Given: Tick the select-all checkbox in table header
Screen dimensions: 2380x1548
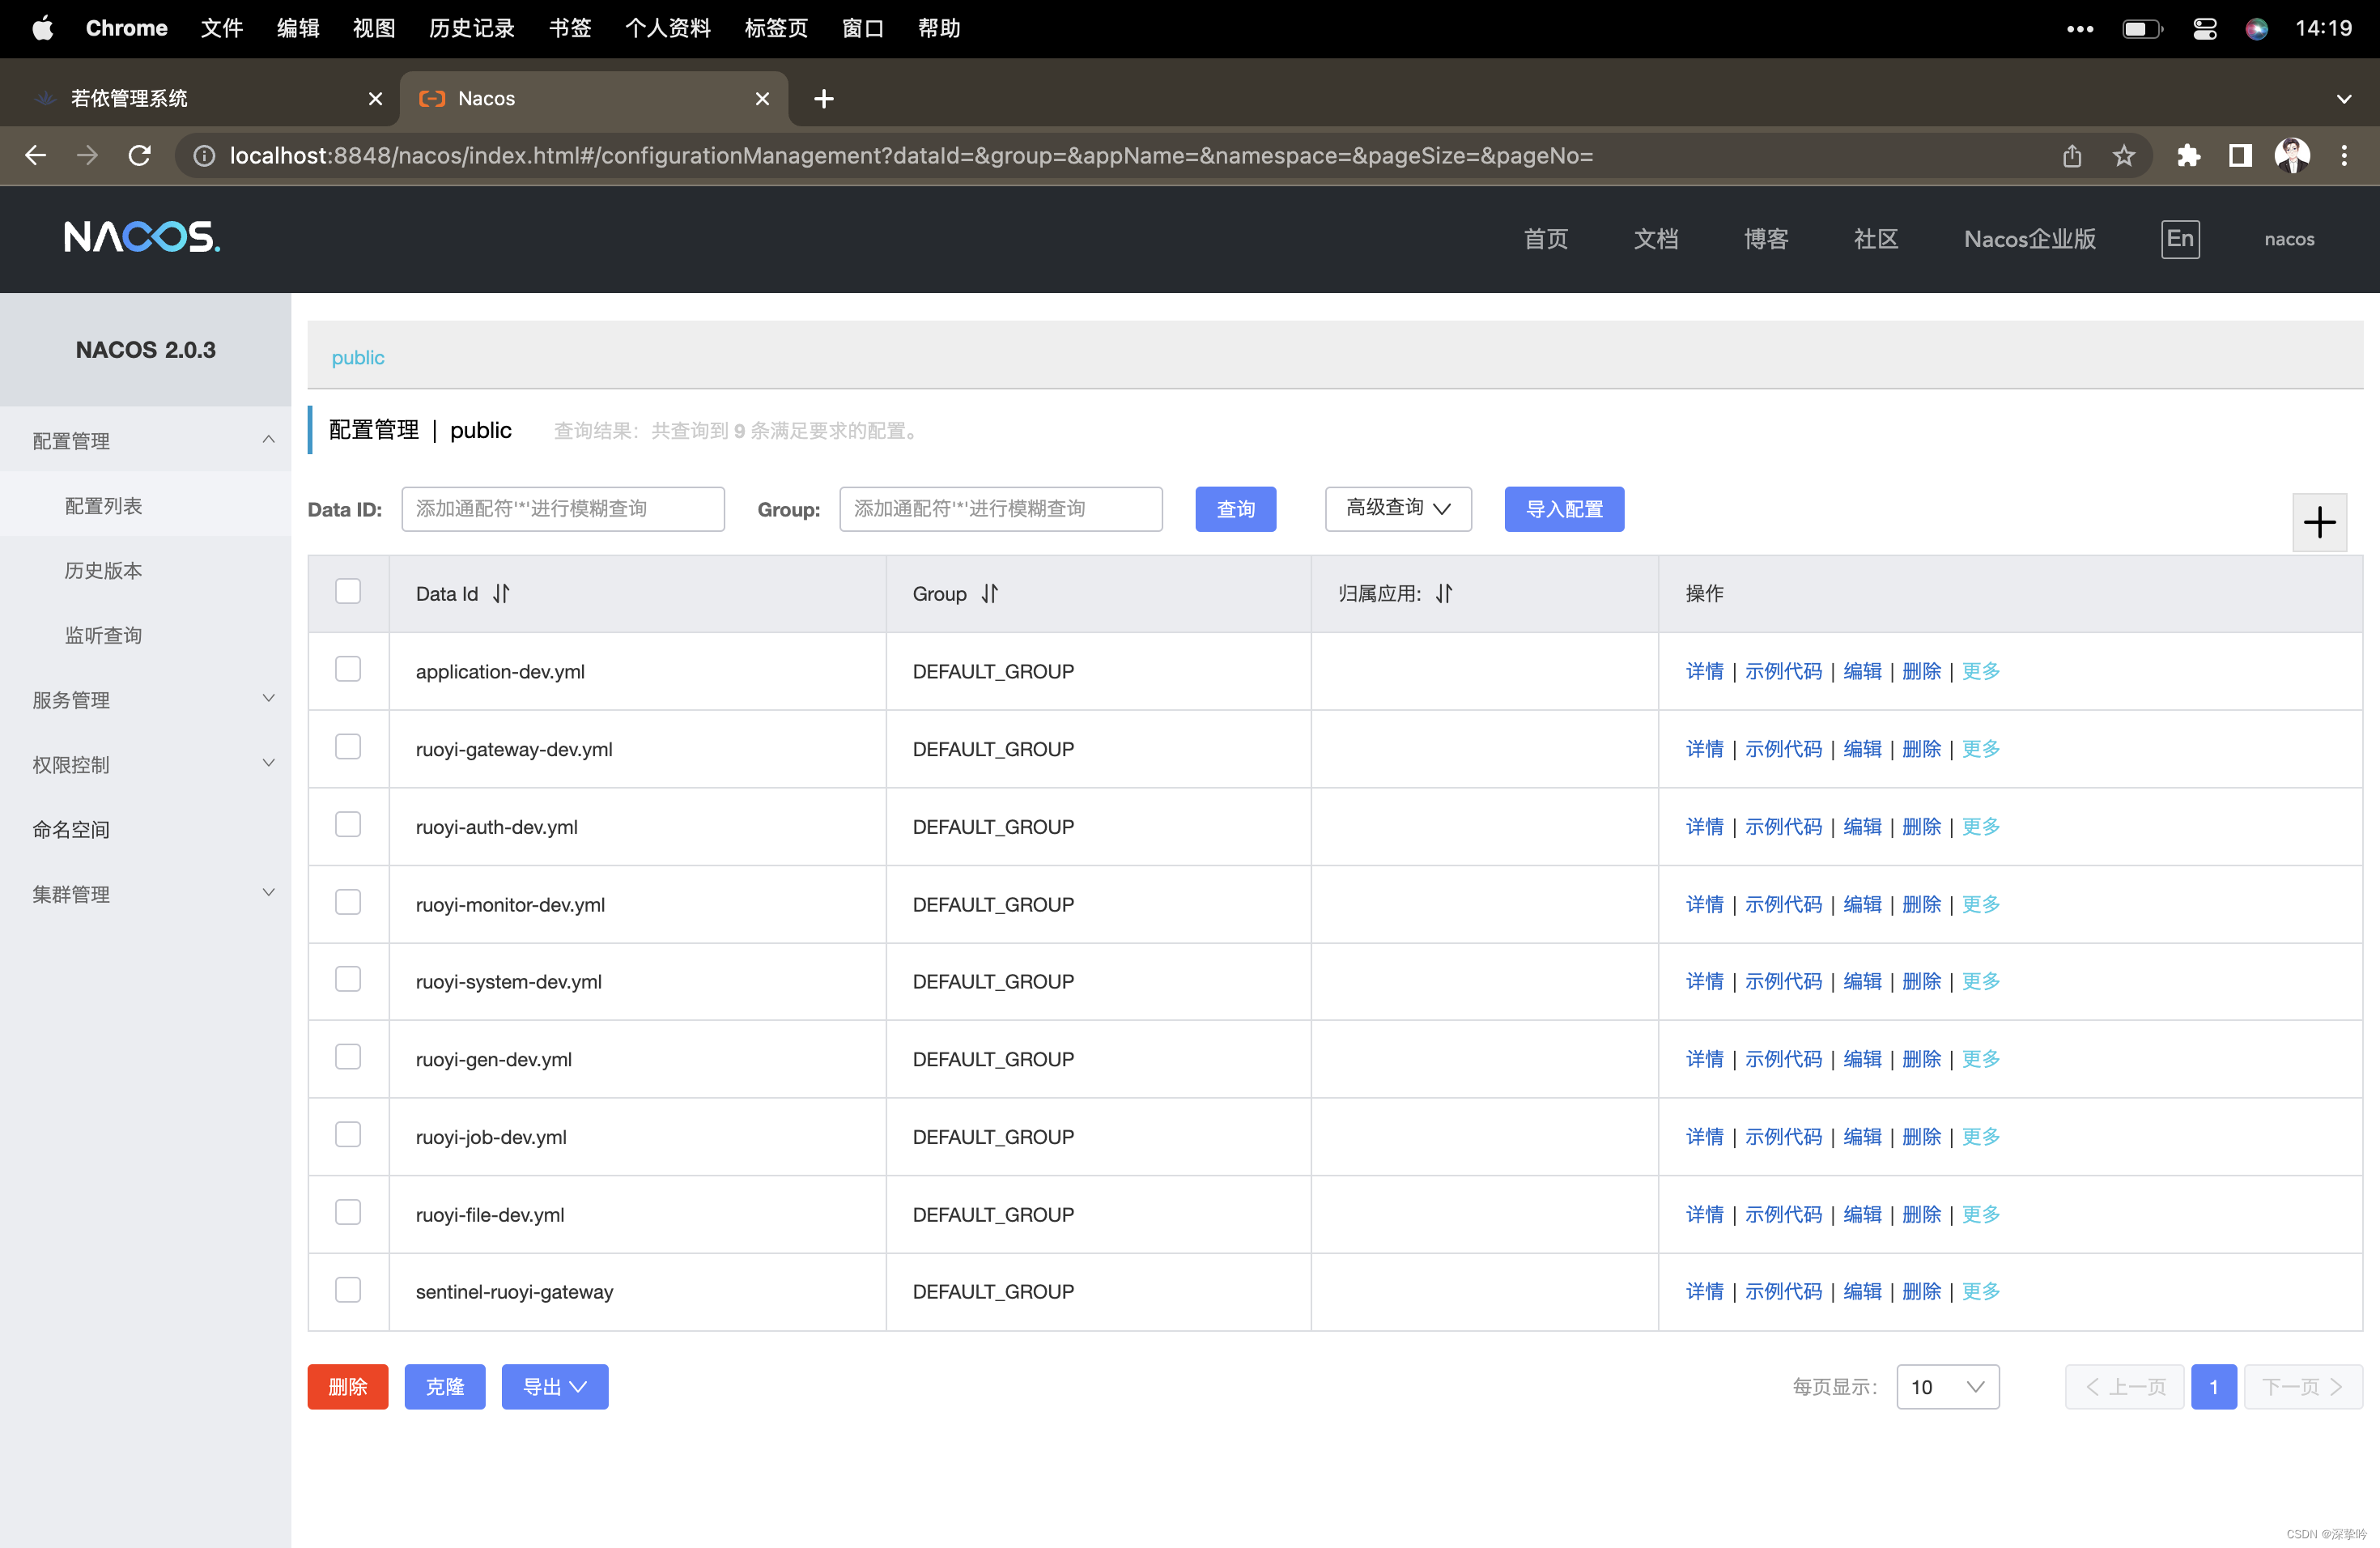Looking at the screenshot, I should (348, 591).
